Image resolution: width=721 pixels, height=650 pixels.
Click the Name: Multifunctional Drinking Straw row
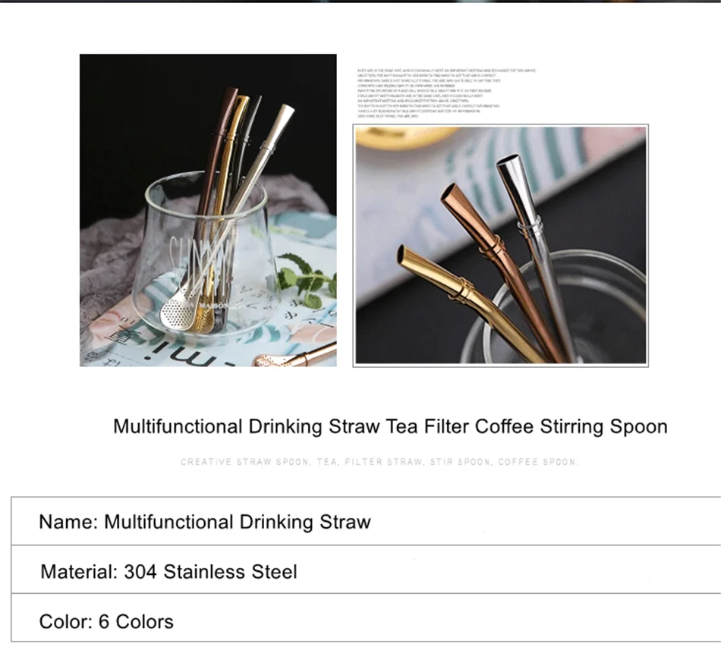[366, 521]
